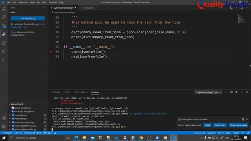Enable Raised Exceptions breakpoint checkbox
Viewport: 251px width, 141px height.
point(13,108)
